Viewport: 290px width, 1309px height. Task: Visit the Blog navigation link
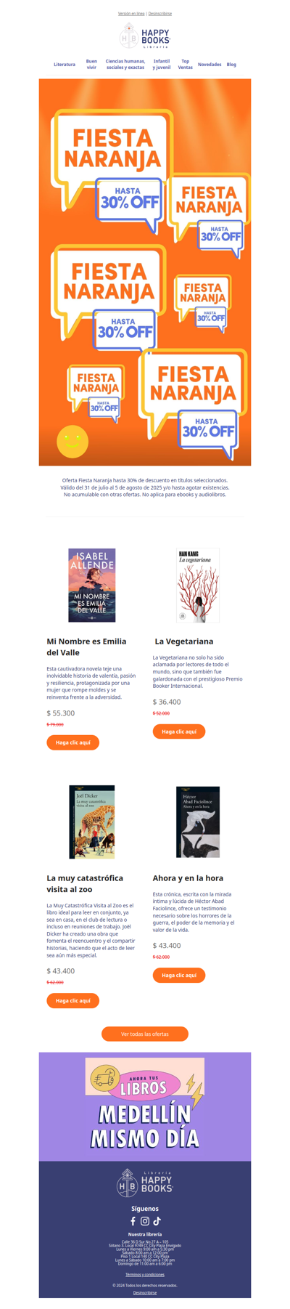pyautogui.click(x=231, y=65)
